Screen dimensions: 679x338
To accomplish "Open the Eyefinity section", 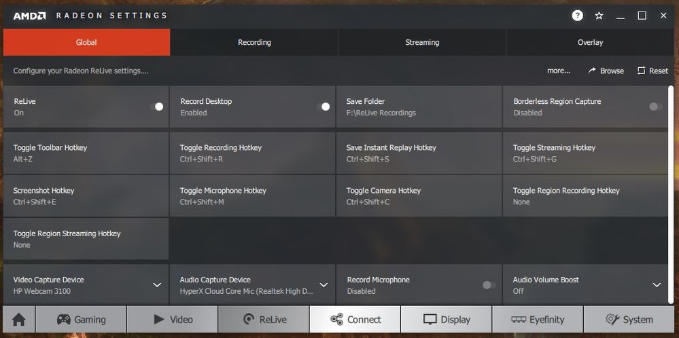I will click(x=538, y=320).
